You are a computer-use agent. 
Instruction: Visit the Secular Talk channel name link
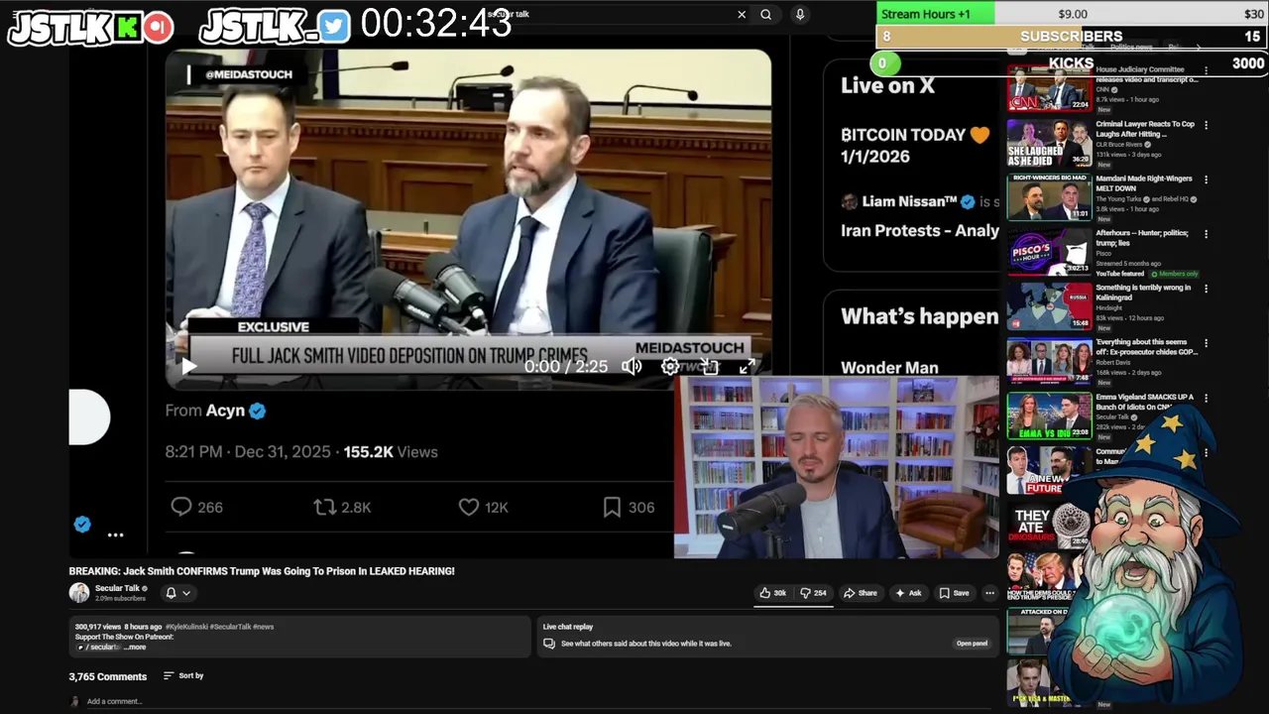click(x=117, y=588)
